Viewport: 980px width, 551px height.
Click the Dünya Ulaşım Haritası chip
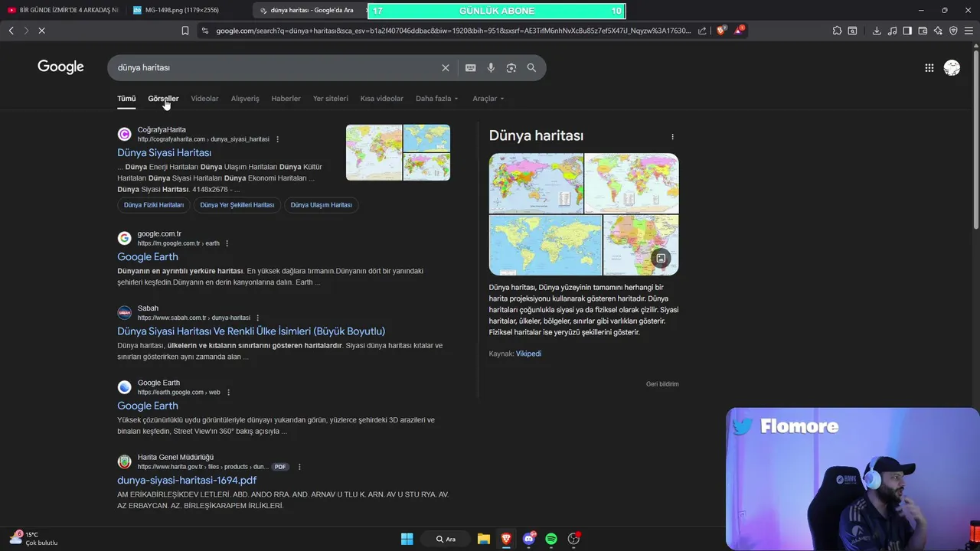tap(322, 205)
